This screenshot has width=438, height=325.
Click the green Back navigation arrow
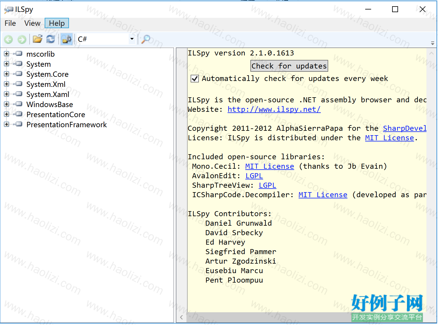tap(8, 39)
